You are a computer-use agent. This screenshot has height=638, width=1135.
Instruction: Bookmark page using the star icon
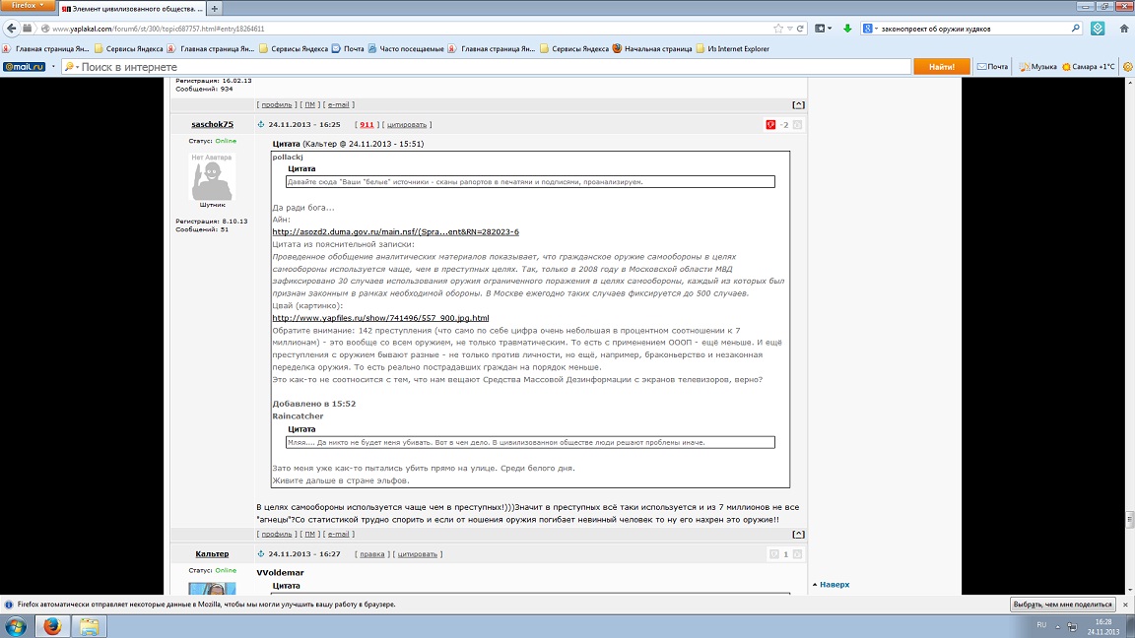(x=778, y=29)
